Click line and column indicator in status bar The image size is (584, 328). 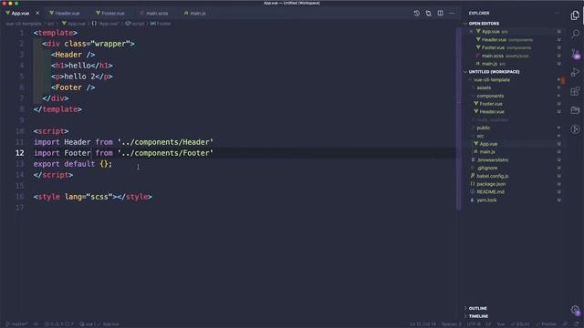(422, 324)
